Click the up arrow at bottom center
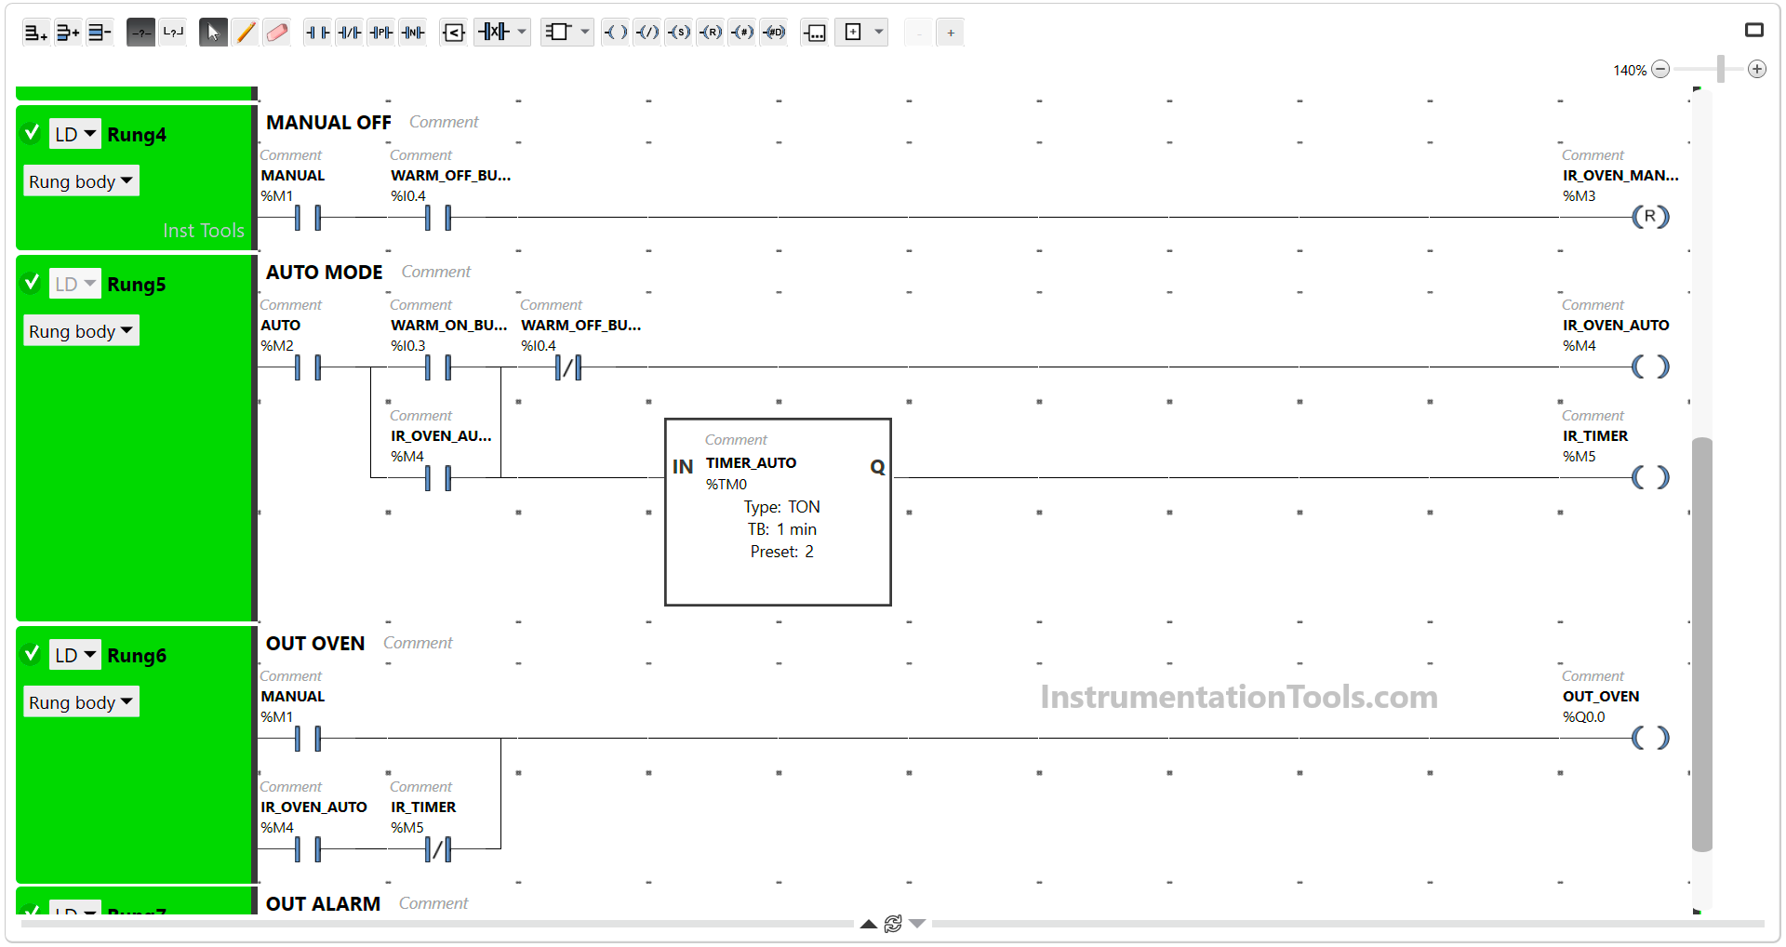This screenshot has width=1786, height=947. 868,924
